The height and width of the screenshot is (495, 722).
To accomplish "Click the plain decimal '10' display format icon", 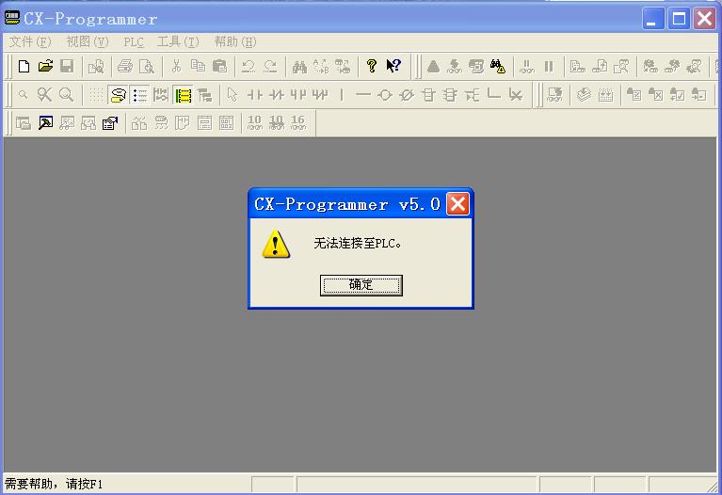I will pyautogui.click(x=254, y=123).
